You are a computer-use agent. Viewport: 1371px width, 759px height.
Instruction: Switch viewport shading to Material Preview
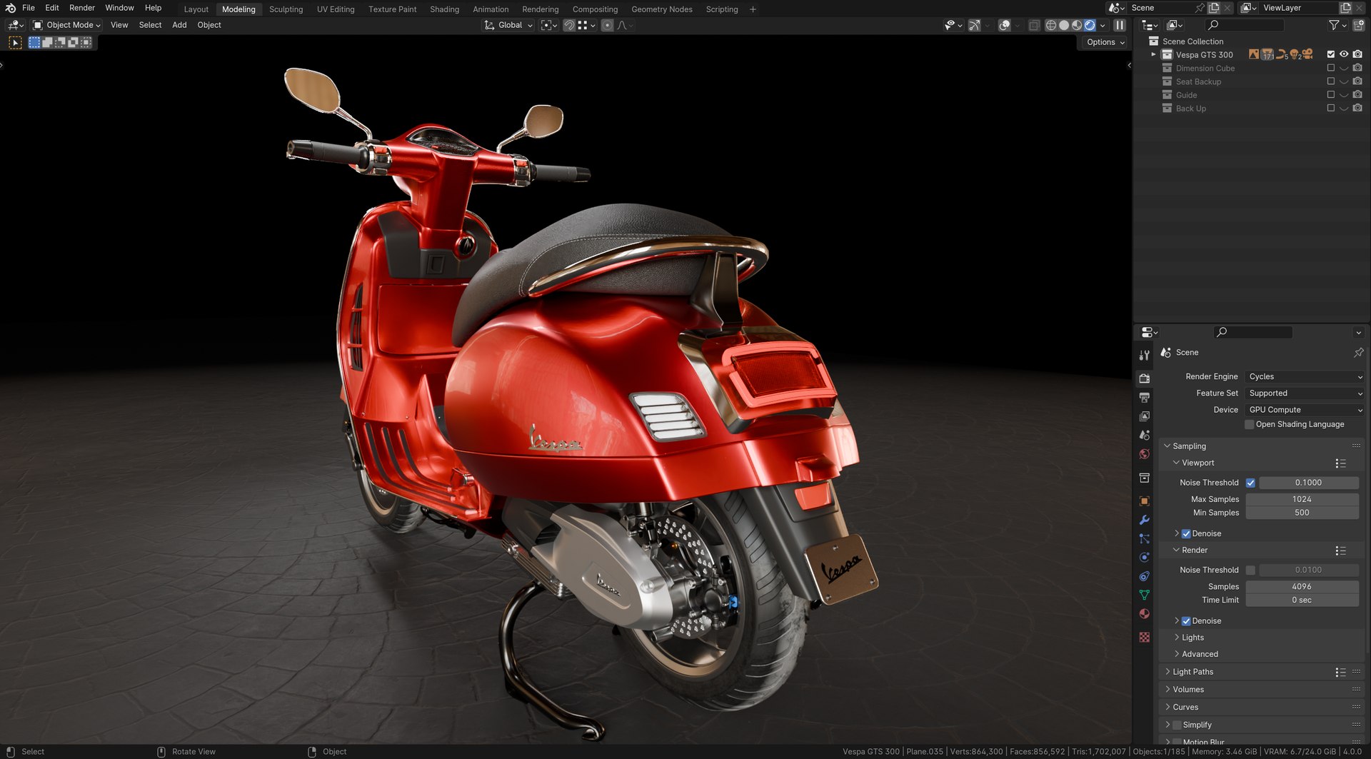click(x=1077, y=25)
